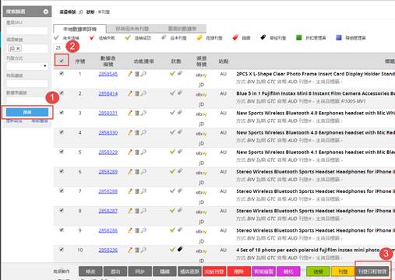Image resolution: width=395 pixels, height=280 pixels.
Task: Open the listing method dropdown in the search sidebar
Action: pyautogui.click(x=27, y=66)
